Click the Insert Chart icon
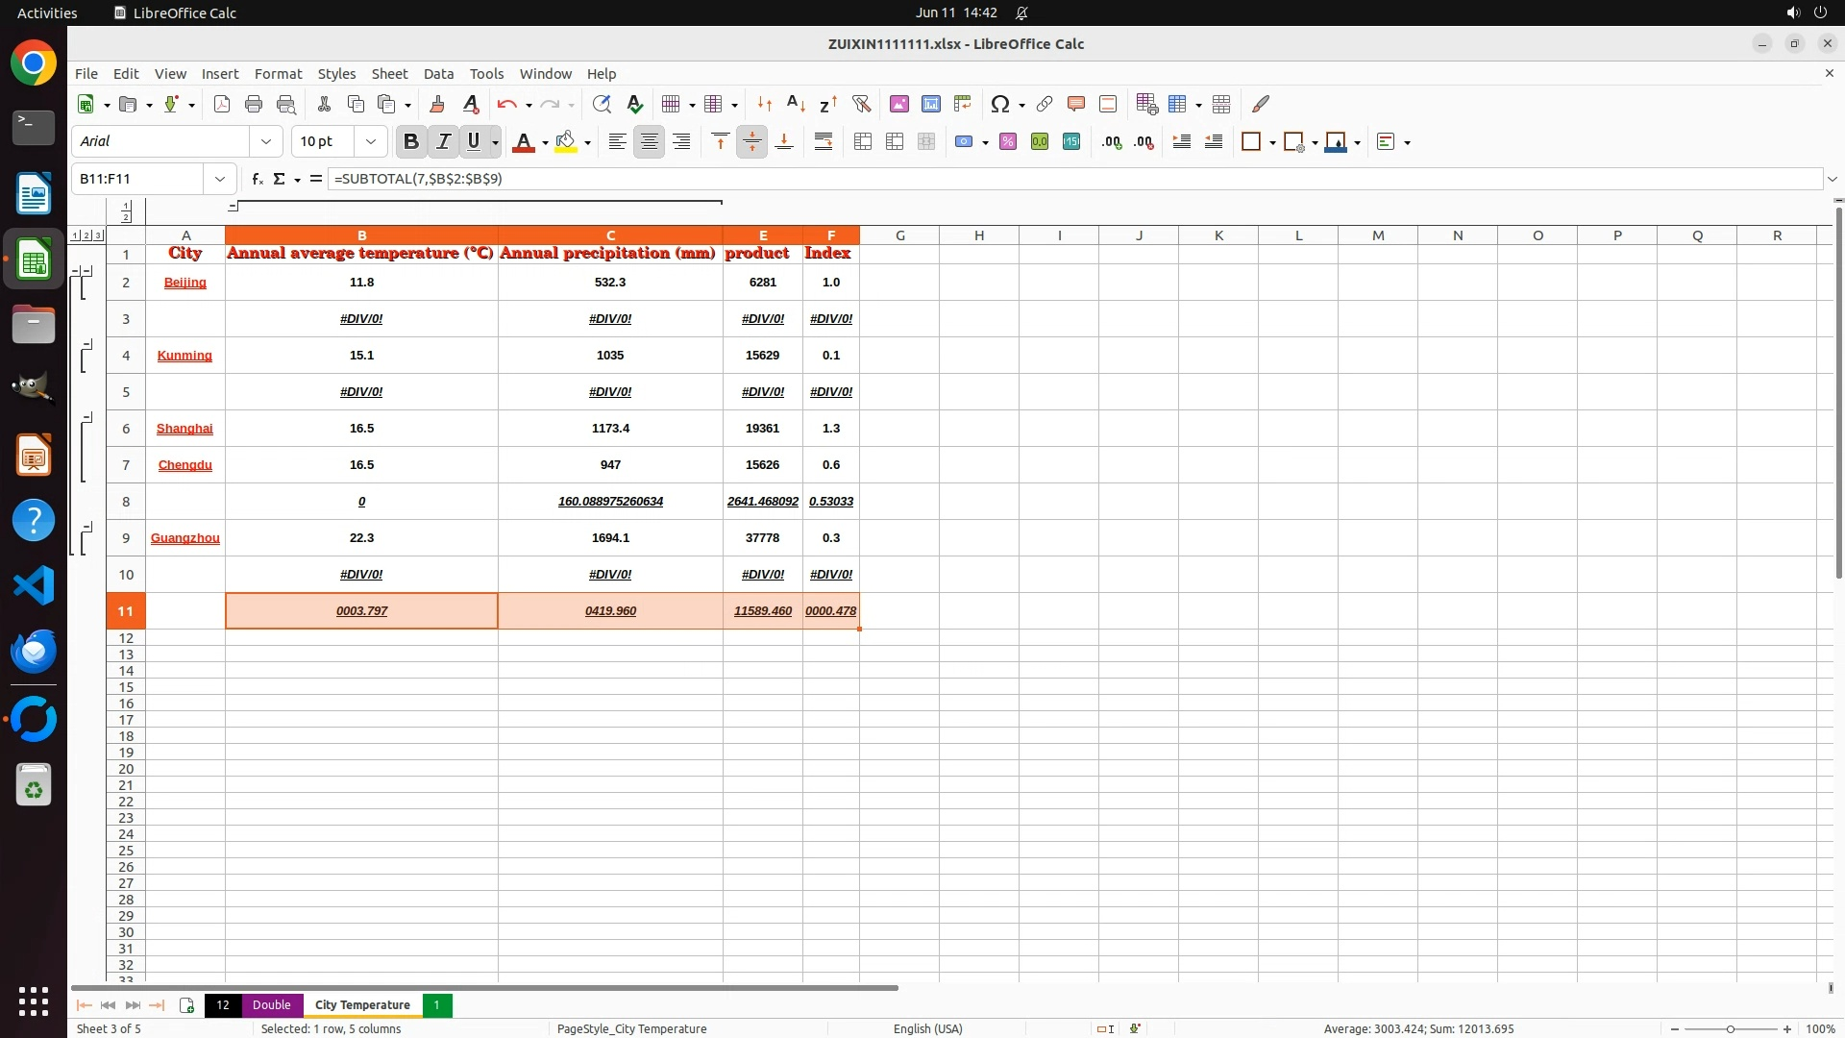 (930, 104)
